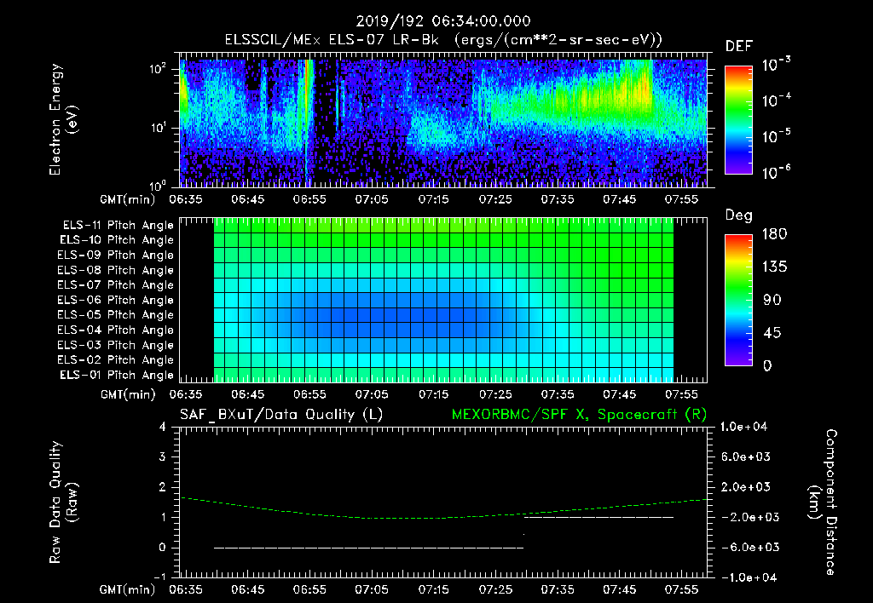Click the Component Distance (km) axis label
Image resolution: width=873 pixels, height=603 pixels.
823,502
